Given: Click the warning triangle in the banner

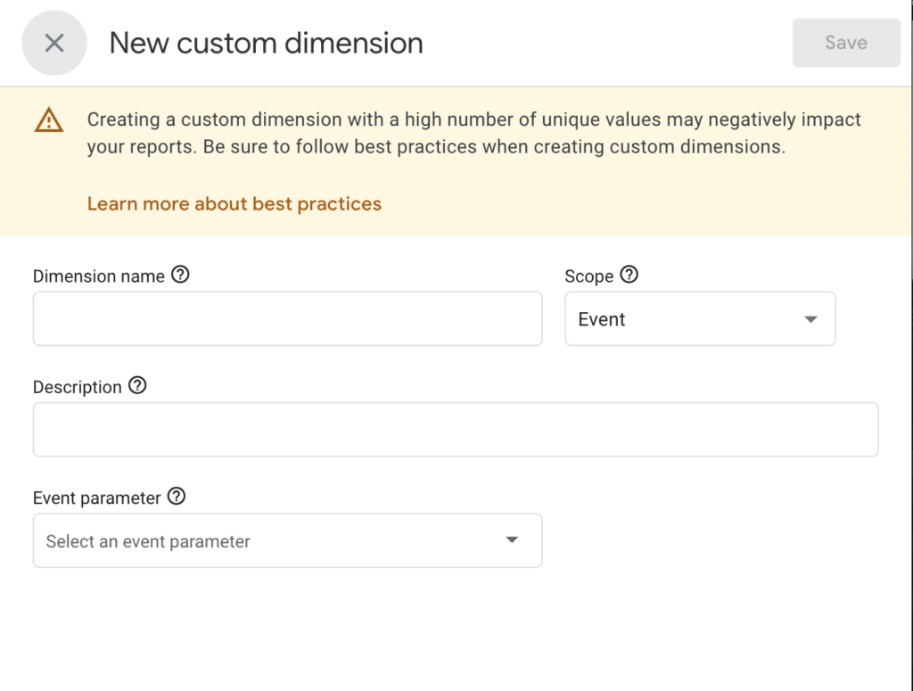Looking at the screenshot, I should point(48,119).
